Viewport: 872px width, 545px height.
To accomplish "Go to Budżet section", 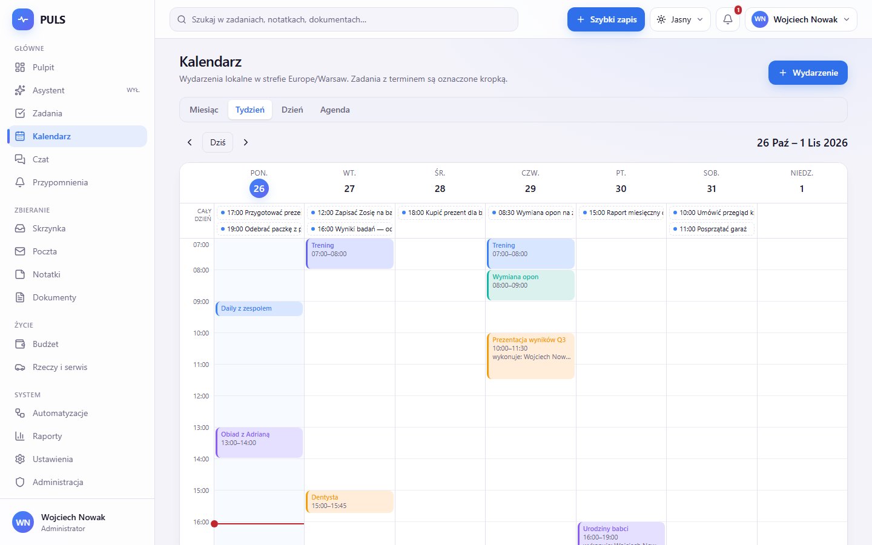I will click(77, 344).
